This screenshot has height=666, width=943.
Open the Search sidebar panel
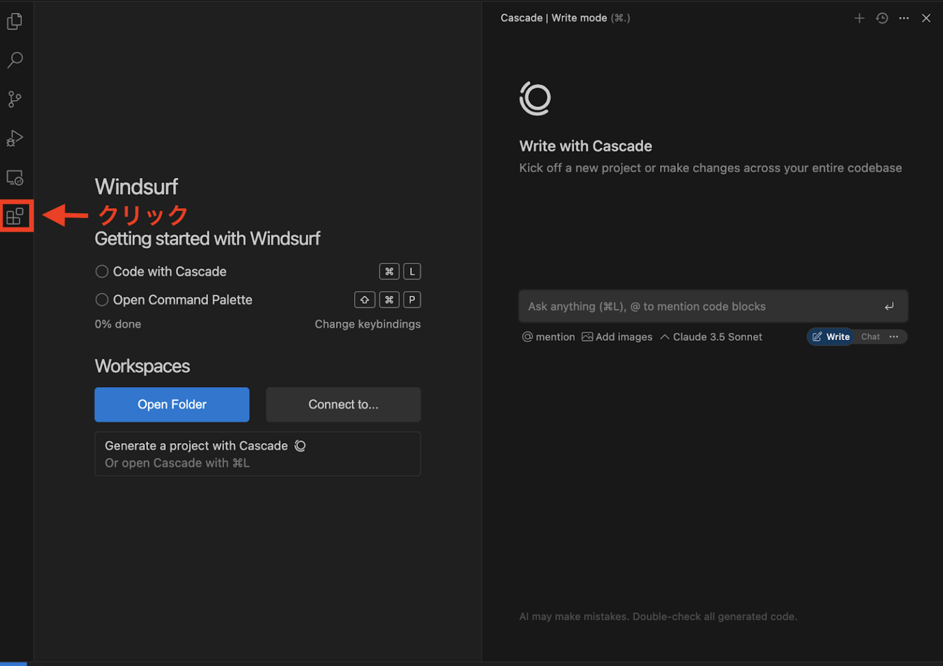pyautogui.click(x=15, y=60)
